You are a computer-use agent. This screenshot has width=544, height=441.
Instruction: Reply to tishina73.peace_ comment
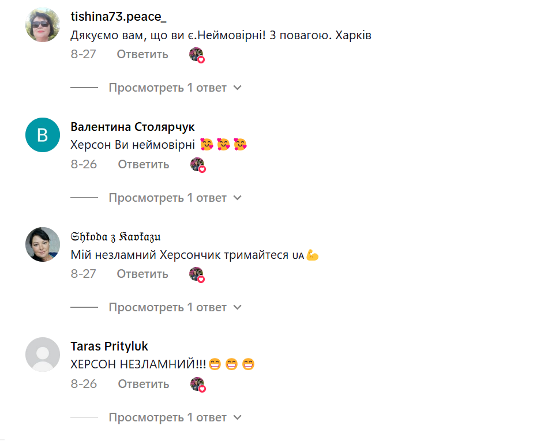click(142, 54)
